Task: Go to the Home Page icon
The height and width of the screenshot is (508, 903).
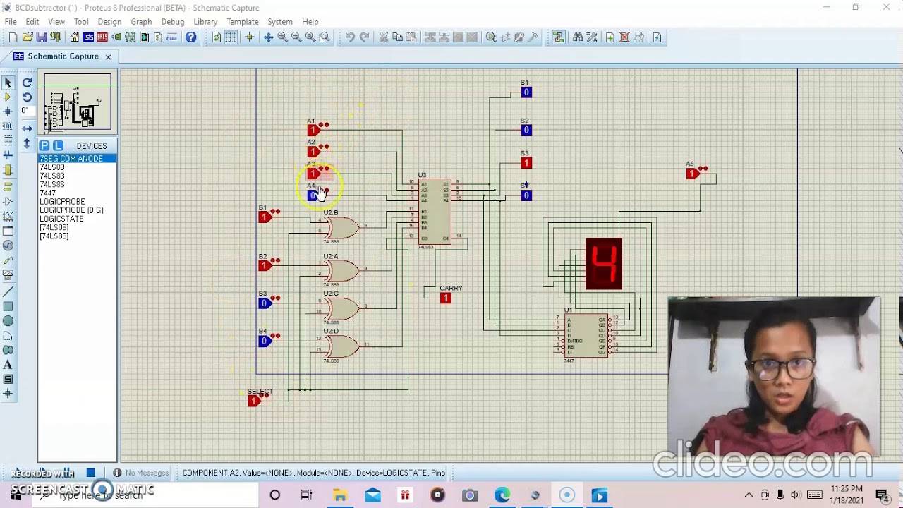Action: click(75, 37)
